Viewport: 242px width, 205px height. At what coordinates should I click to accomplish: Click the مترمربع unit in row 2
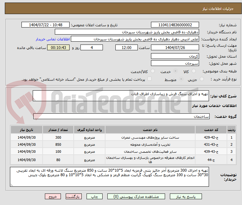[89, 144]
